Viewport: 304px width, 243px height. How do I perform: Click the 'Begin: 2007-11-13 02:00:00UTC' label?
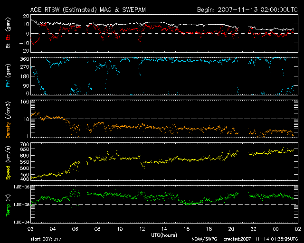pos(247,9)
